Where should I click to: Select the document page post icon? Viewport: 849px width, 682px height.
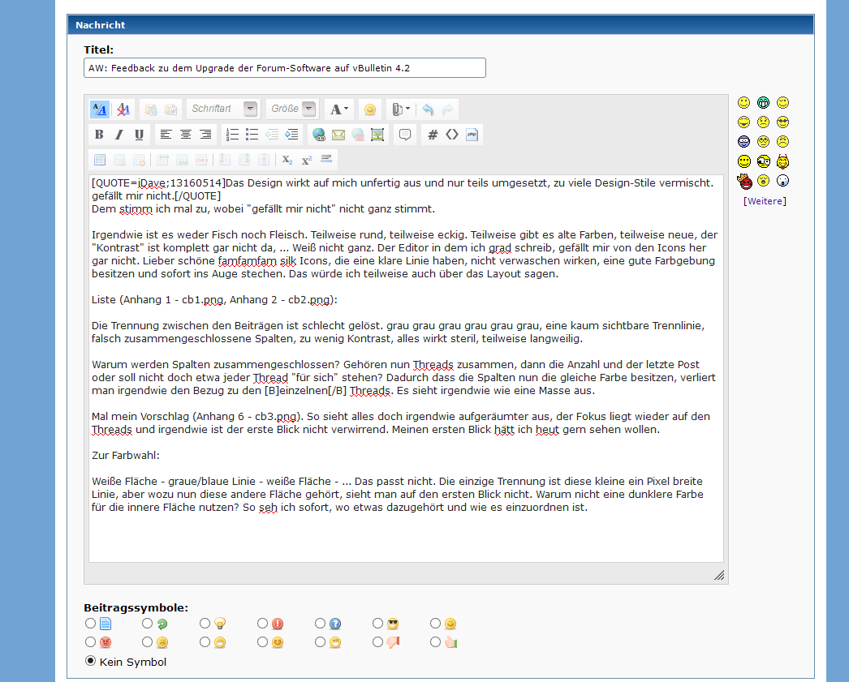coord(106,624)
